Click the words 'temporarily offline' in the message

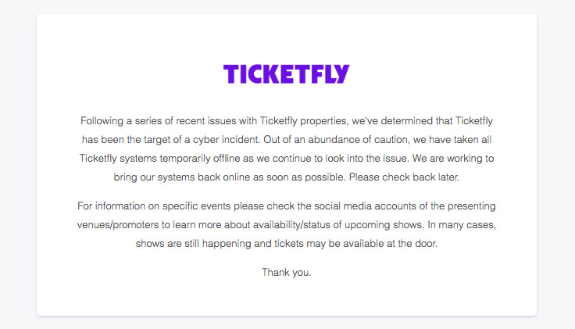199,159
